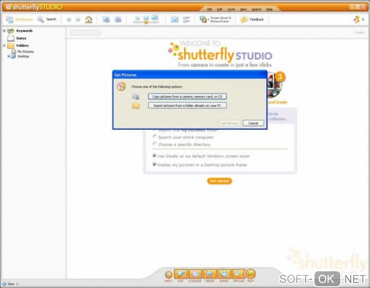Open the Edit menu
The height and width of the screenshot is (288, 370).
(x=220, y=9)
